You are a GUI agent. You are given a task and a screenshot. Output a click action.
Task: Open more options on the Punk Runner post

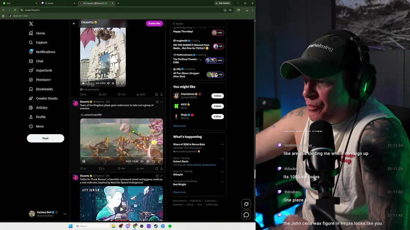(x=161, y=176)
